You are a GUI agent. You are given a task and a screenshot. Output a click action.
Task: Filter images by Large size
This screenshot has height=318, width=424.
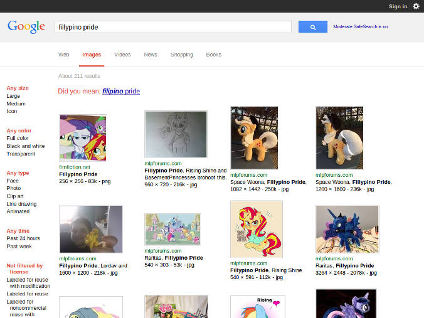click(13, 96)
